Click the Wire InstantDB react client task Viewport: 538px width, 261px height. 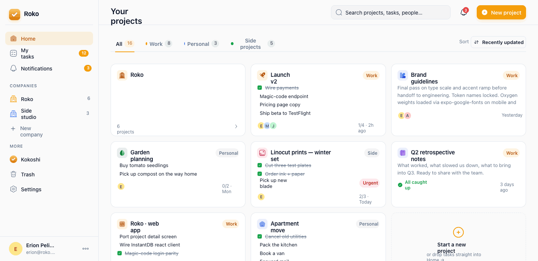pos(150,245)
